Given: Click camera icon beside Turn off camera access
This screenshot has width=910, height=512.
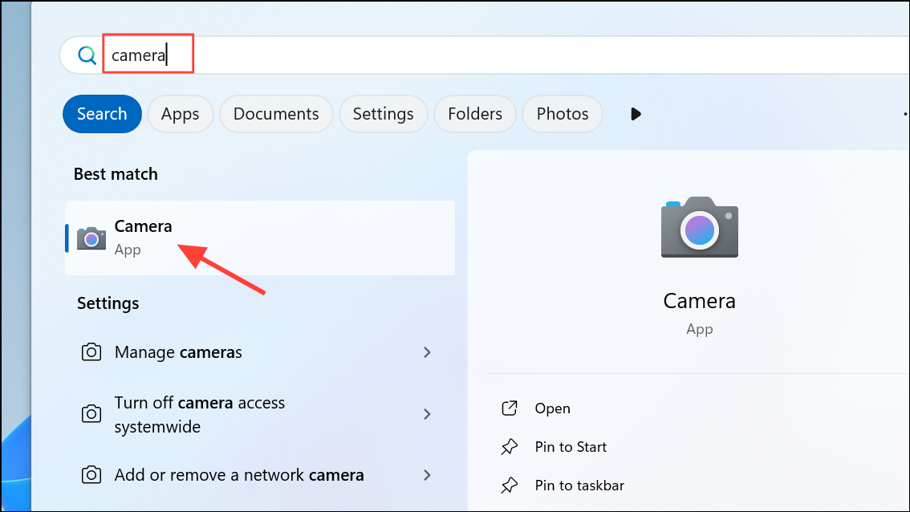Looking at the screenshot, I should point(91,414).
